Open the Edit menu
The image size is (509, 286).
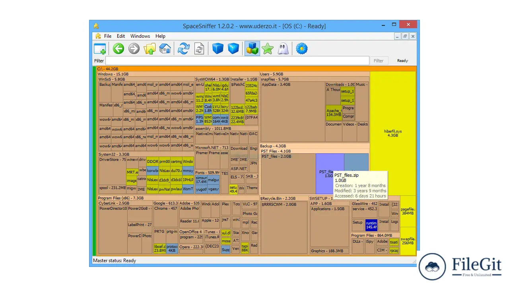pos(121,36)
